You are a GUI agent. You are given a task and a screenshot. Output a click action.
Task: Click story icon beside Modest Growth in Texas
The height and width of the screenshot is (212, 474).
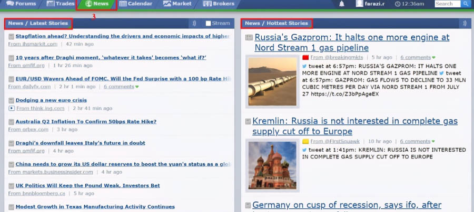[11, 207]
